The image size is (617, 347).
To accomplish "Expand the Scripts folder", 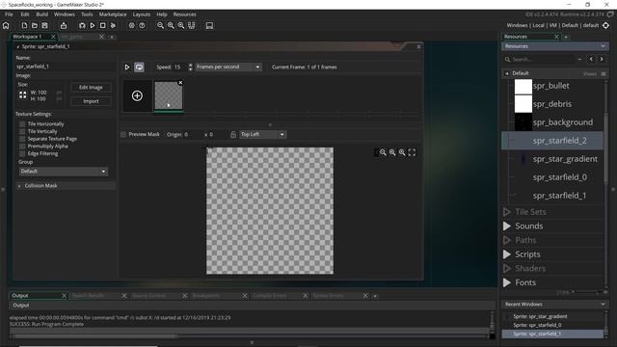I will pos(507,254).
